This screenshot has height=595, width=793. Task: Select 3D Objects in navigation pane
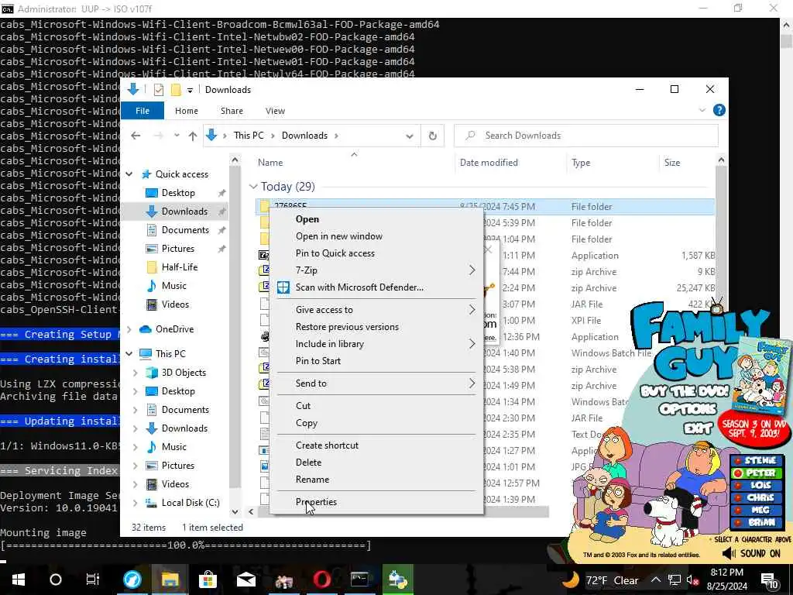pyautogui.click(x=184, y=373)
